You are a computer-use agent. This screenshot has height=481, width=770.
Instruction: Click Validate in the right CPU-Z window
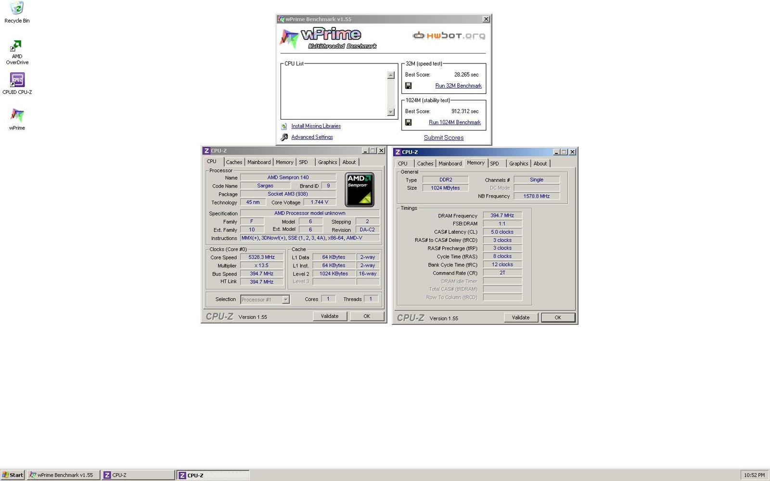click(521, 317)
